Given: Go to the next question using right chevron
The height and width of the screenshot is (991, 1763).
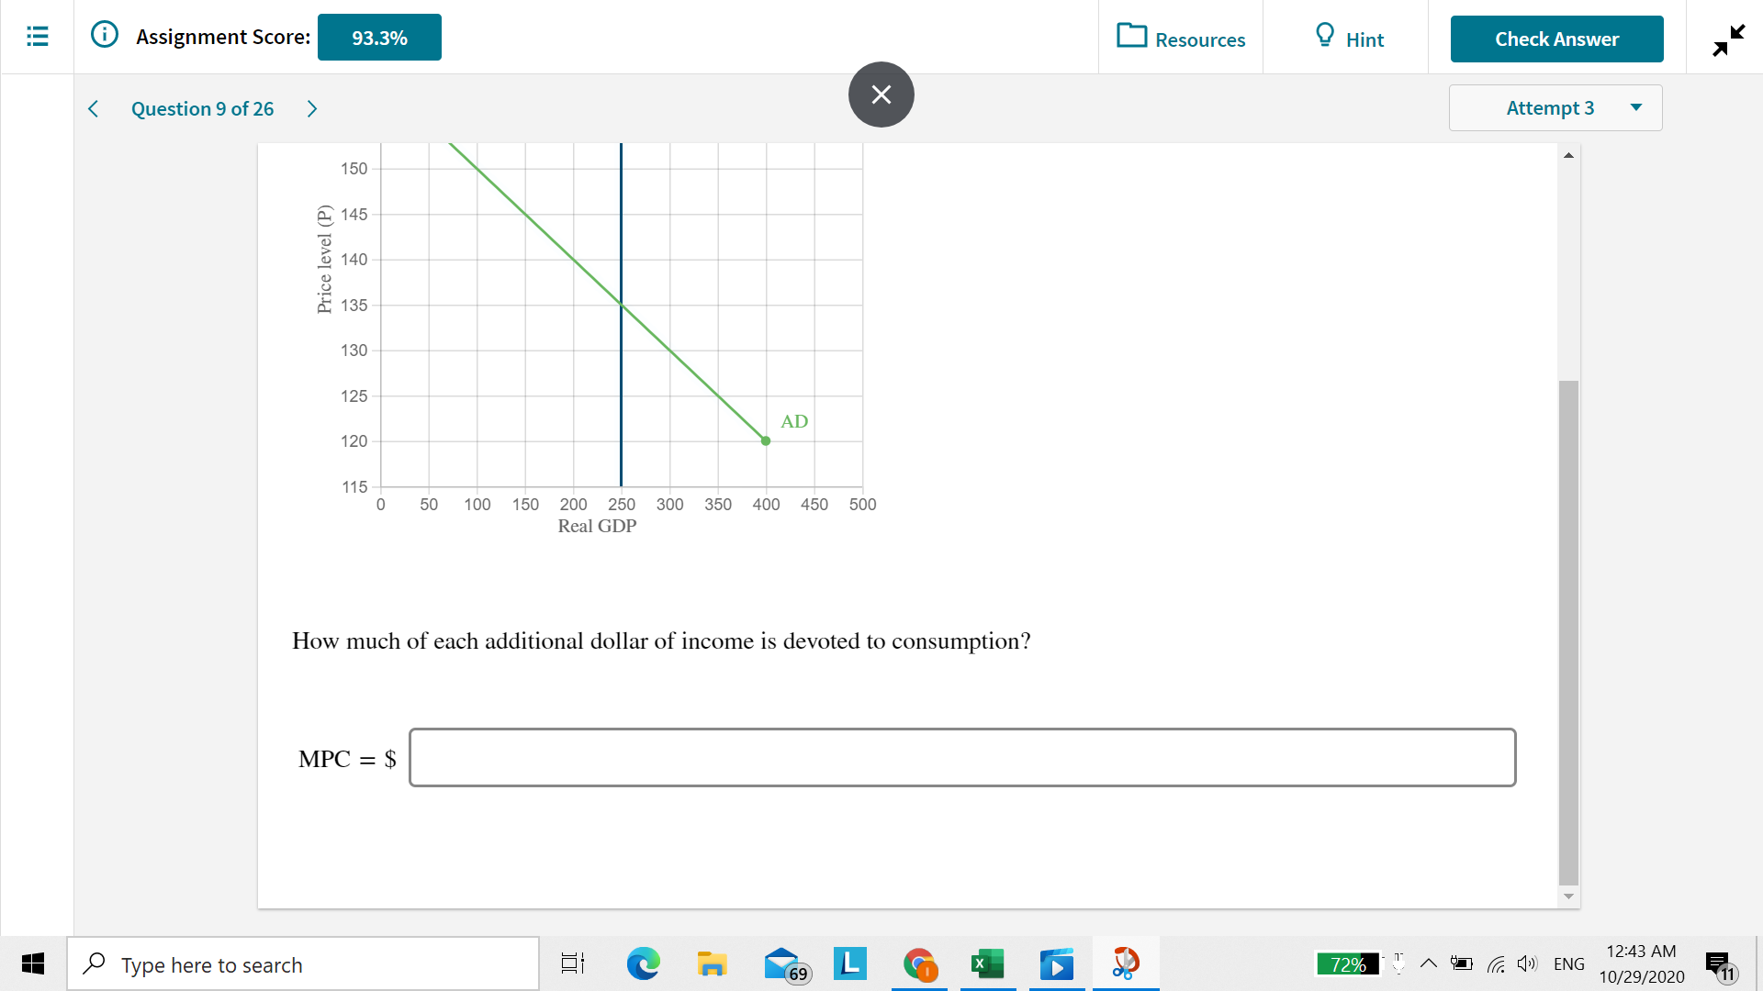Looking at the screenshot, I should coord(312,108).
